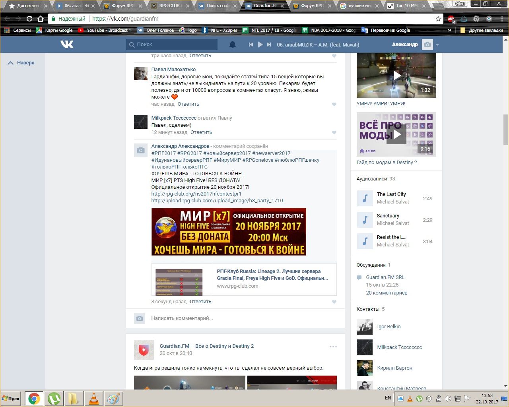Open Павел Малохатько's avatar

point(141,74)
